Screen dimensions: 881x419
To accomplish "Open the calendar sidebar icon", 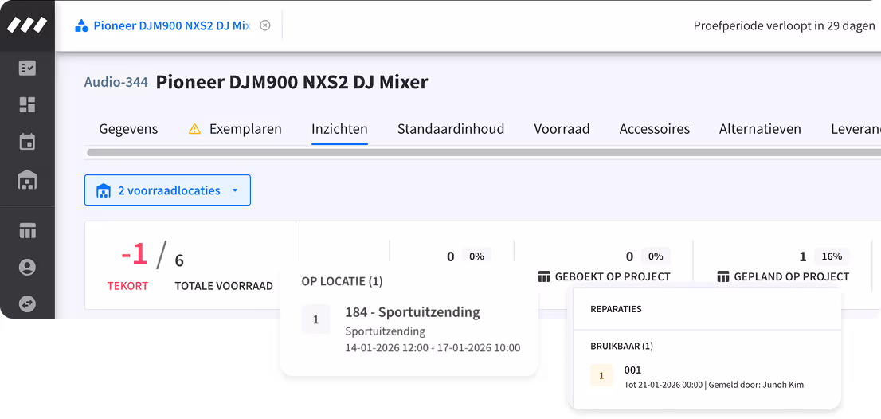I will click(27, 142).
